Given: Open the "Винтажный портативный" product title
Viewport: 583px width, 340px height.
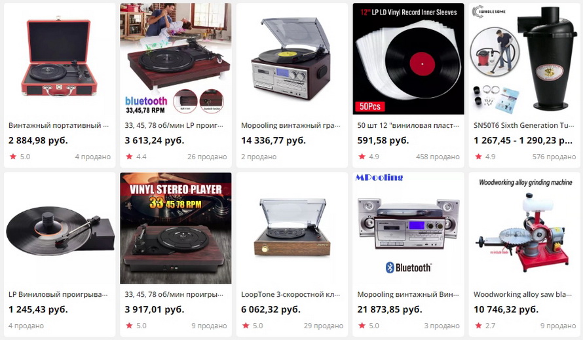Looking at the screenshot, I should 58,125.
